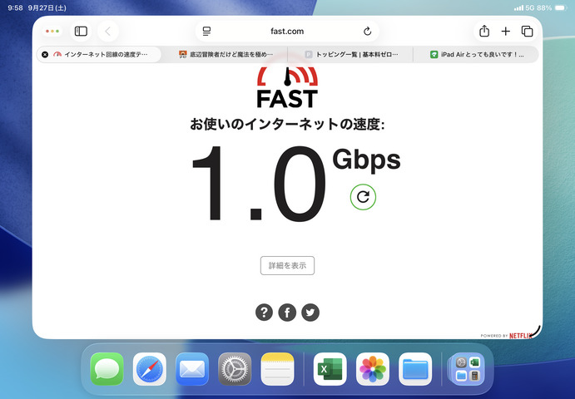575x399 pixels.
Task: Share results on Facebook
Action: point(287,313)
